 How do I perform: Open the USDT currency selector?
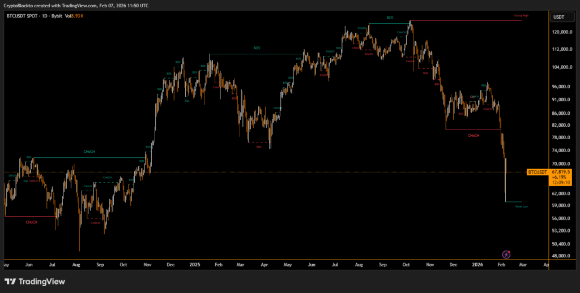tap(560, 17)
